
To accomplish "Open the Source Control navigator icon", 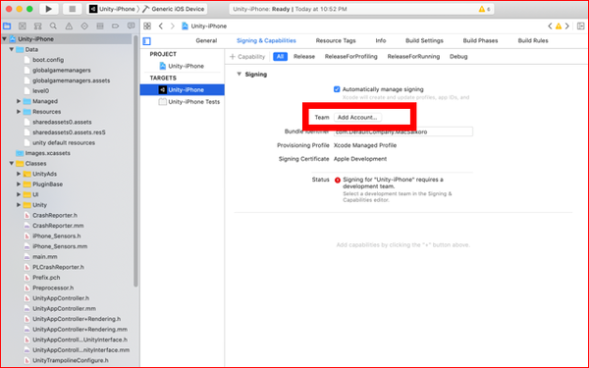I will 23,26.
